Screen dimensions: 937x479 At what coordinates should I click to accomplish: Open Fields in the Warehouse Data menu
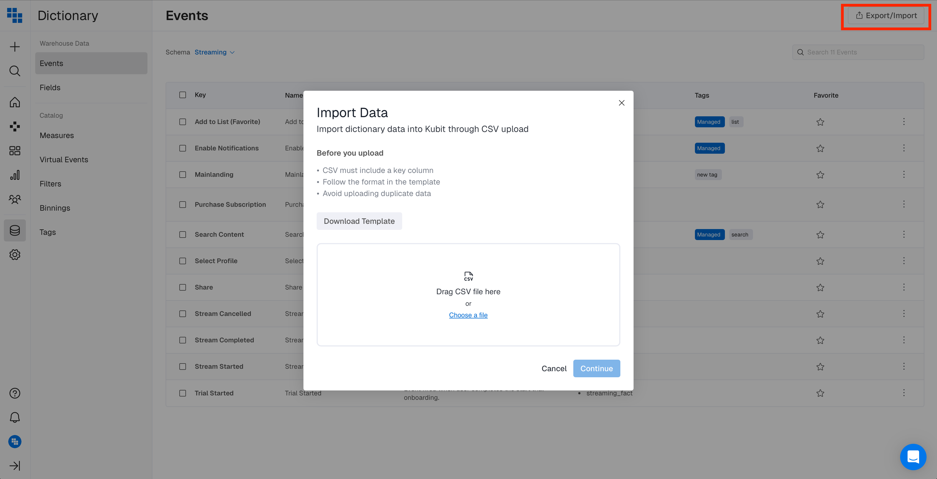coord(50,88)
